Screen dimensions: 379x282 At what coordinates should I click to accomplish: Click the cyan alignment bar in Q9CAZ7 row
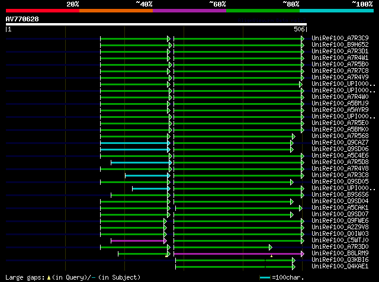[x=134, y=143]
